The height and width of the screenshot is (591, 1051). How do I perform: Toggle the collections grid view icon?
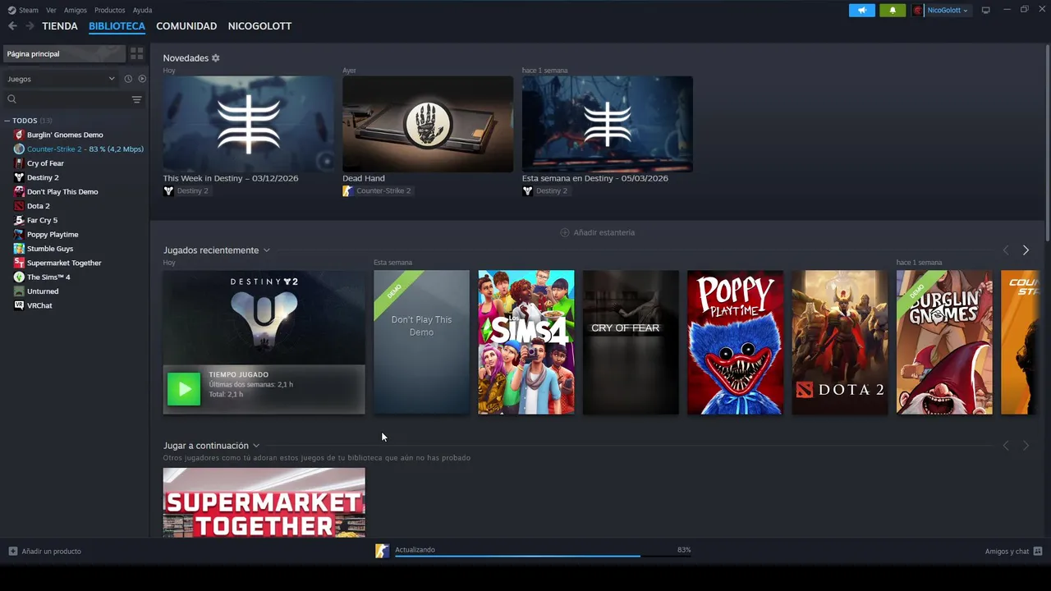click(x=137, y=53)
